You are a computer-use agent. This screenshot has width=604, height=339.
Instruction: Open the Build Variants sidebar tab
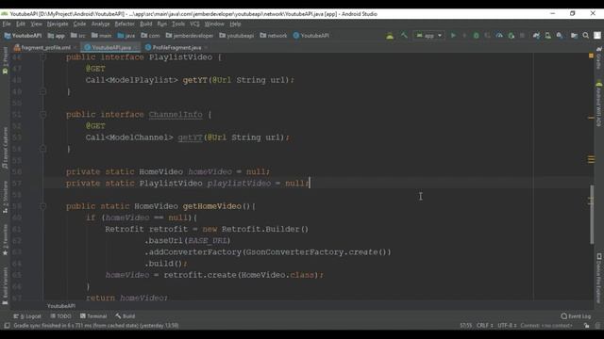(5, 285)
